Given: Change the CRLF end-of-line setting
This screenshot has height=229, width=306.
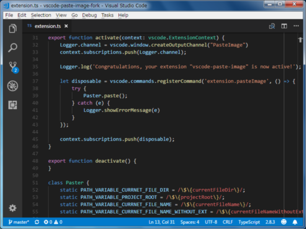Looking at the screenshot, I should [x=228, y=222].
